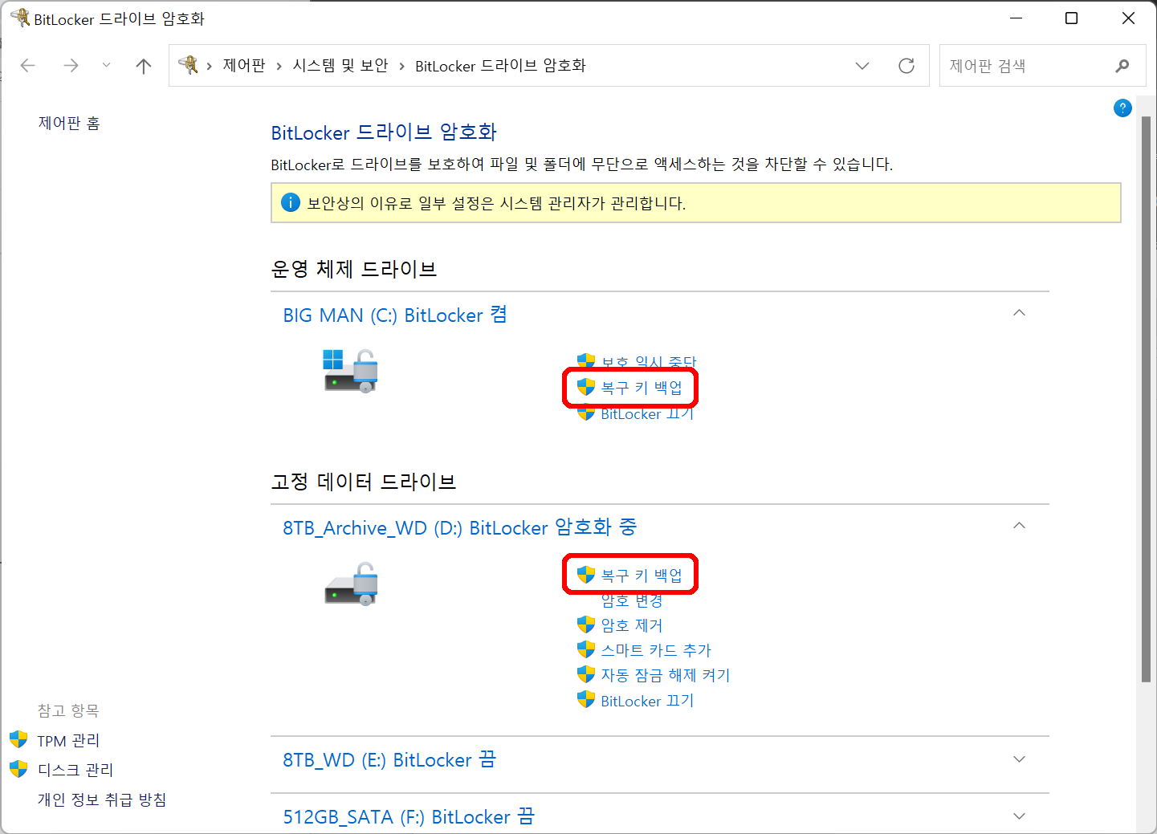1157x834 pixels.
Task: Click shield icon beside 암호 제거
Action: pos(586,624)
